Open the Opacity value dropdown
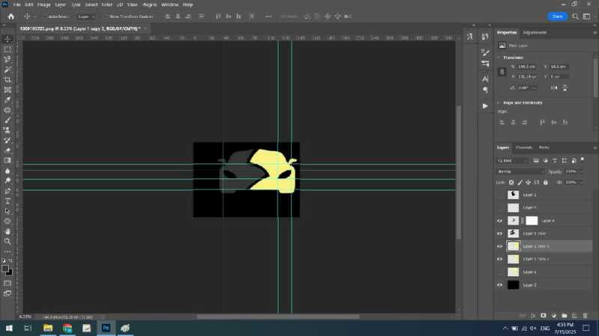Viewport: 599px width, 336px height. (x=581, y=172)
